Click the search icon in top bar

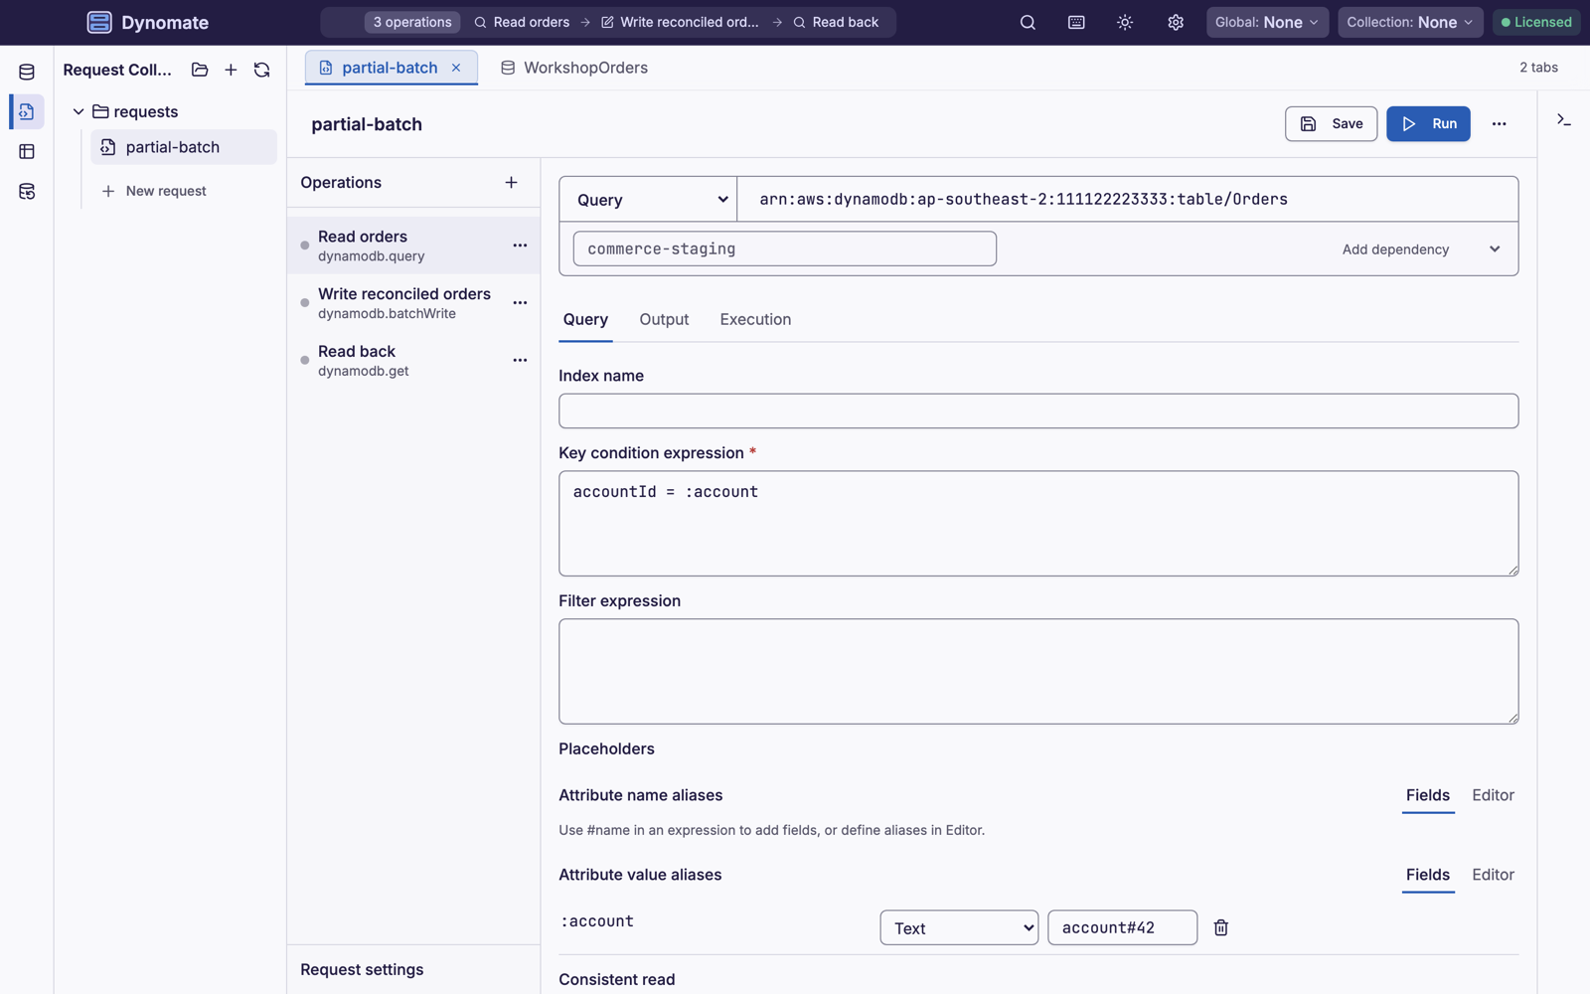(1028, 22)
